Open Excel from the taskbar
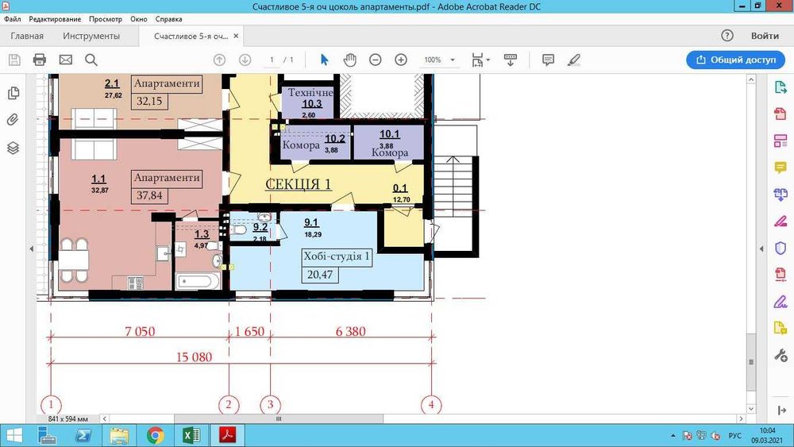 tap(191, 435)
